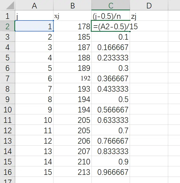Click the select-all corner triangle

10,6
